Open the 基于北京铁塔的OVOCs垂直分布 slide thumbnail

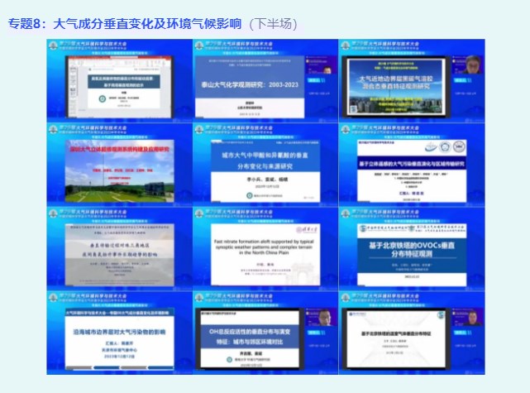pos(409,247)
